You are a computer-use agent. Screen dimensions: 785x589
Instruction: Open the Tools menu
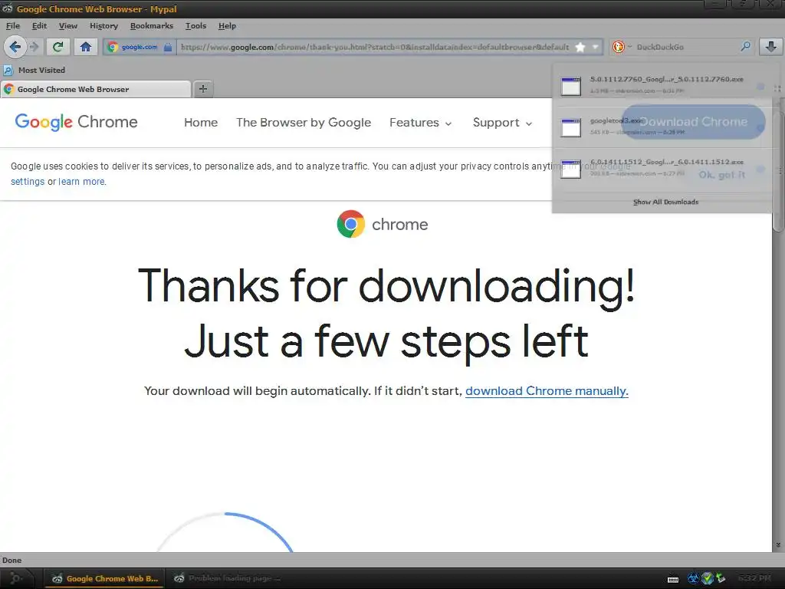click(195, 25)
